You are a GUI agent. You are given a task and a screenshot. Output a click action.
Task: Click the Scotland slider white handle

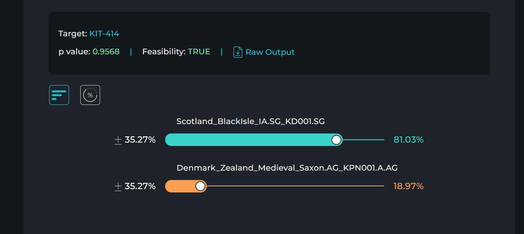click(336, 140)
